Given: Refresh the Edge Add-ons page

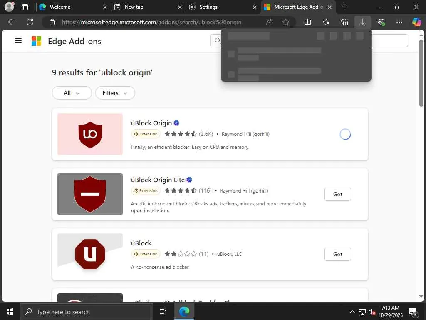Looking at the screenshot, I should tap(30, 22).
